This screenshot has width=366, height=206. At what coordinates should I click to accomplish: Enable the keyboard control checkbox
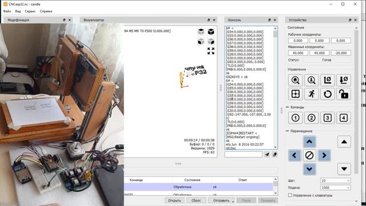click(x=290, y=195)
